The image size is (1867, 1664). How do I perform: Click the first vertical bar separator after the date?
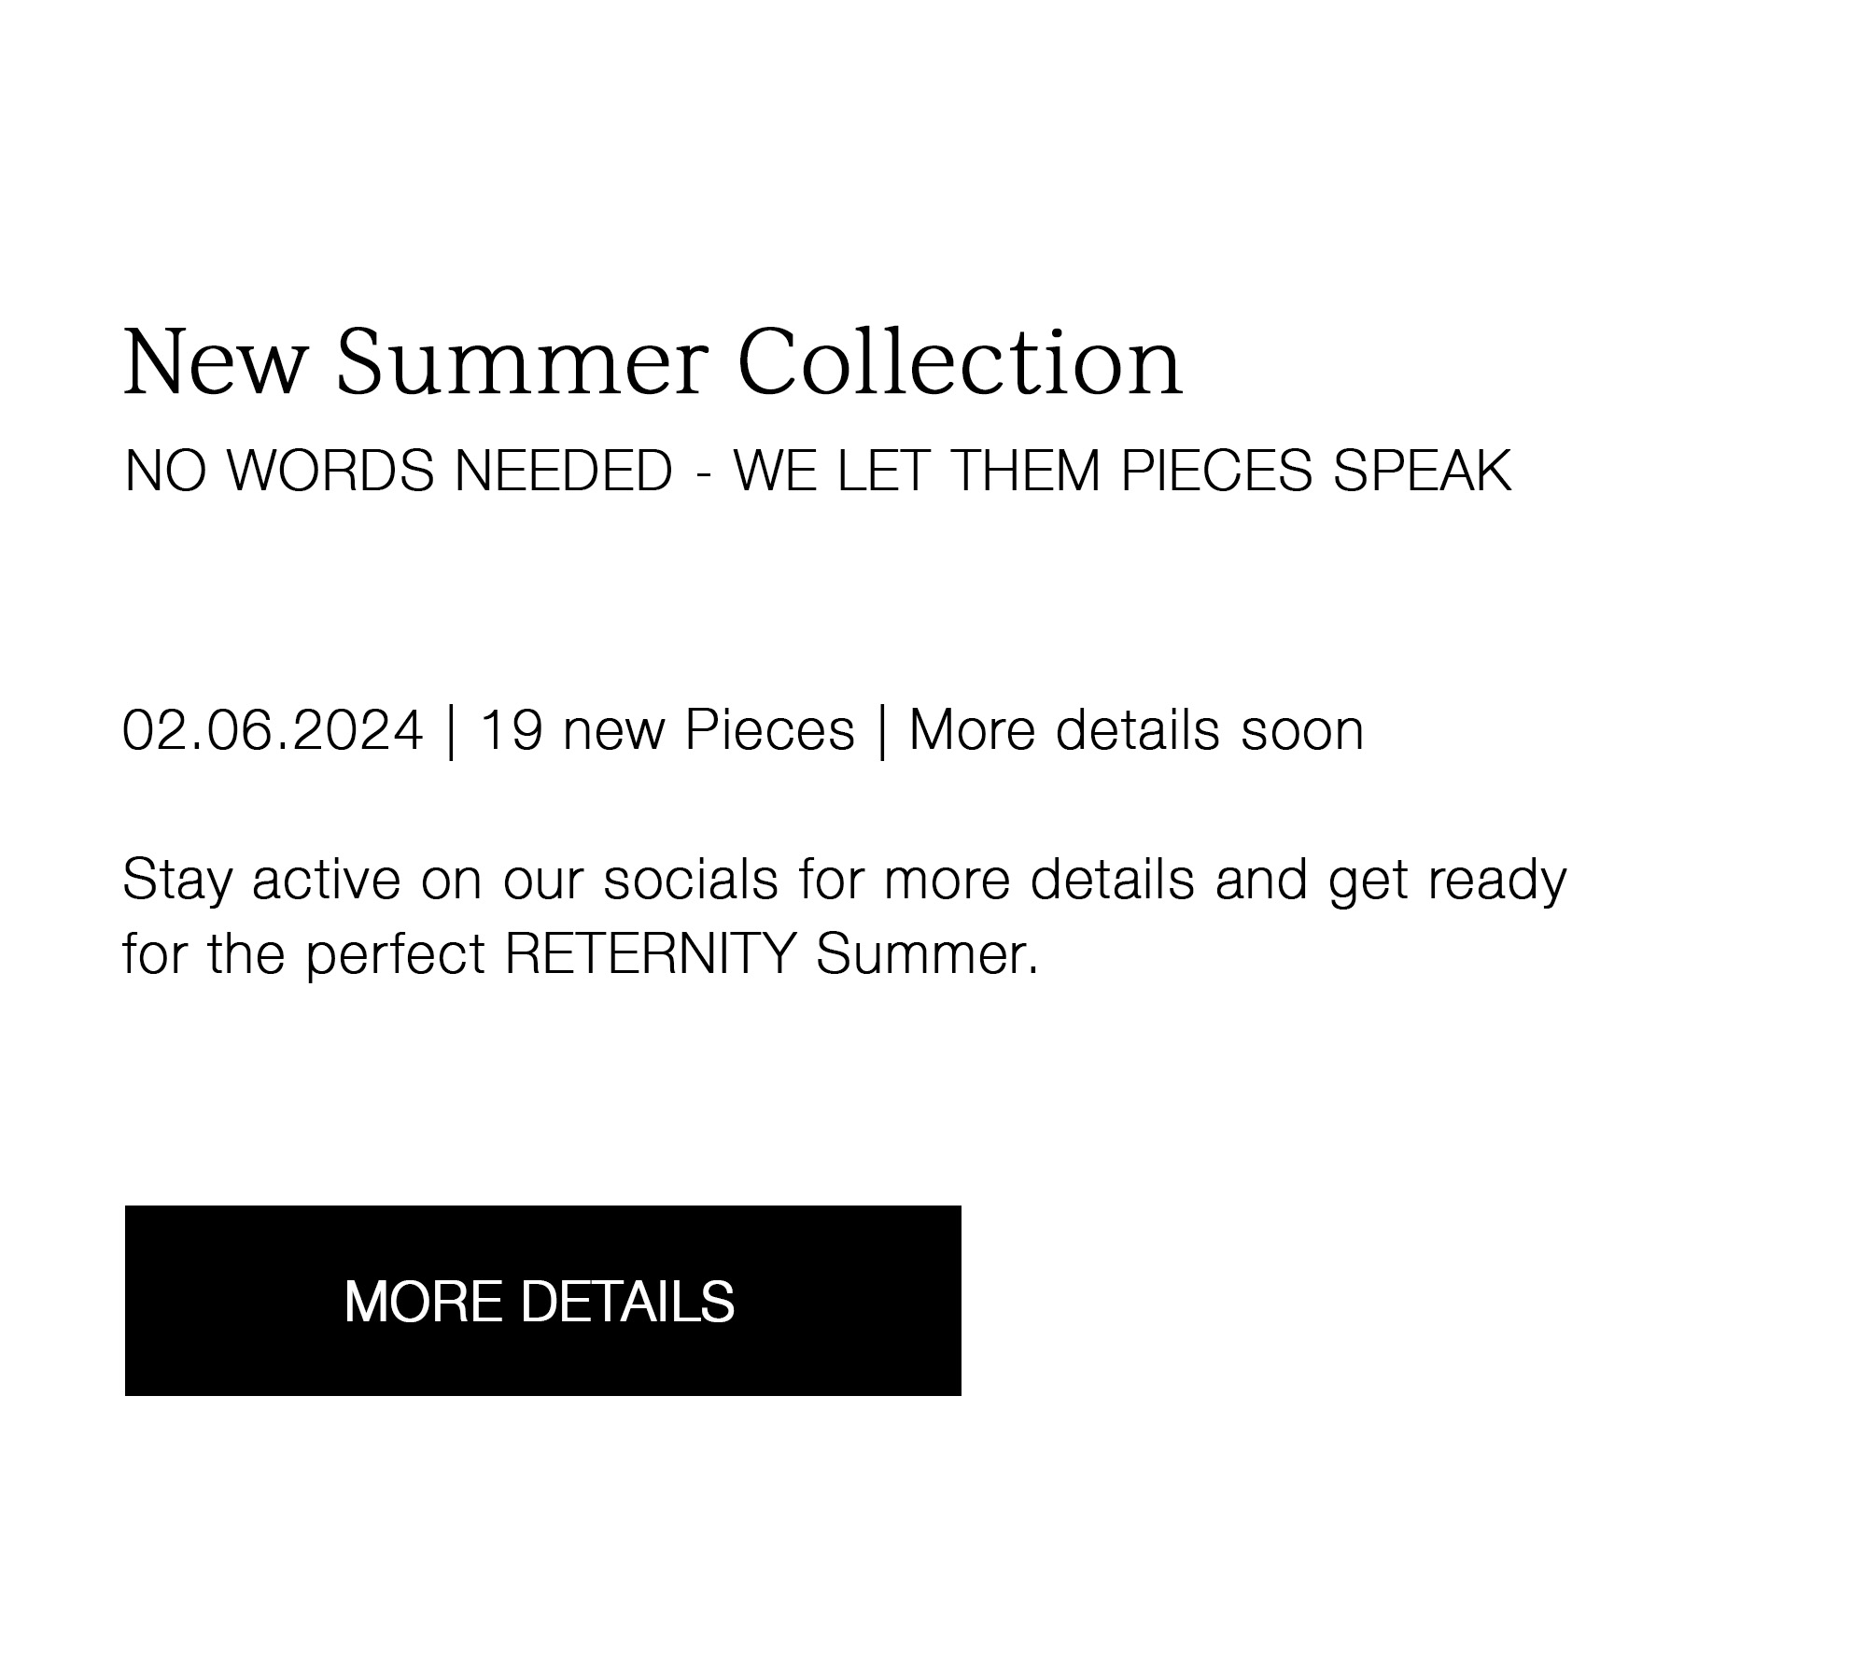(452, 731)
